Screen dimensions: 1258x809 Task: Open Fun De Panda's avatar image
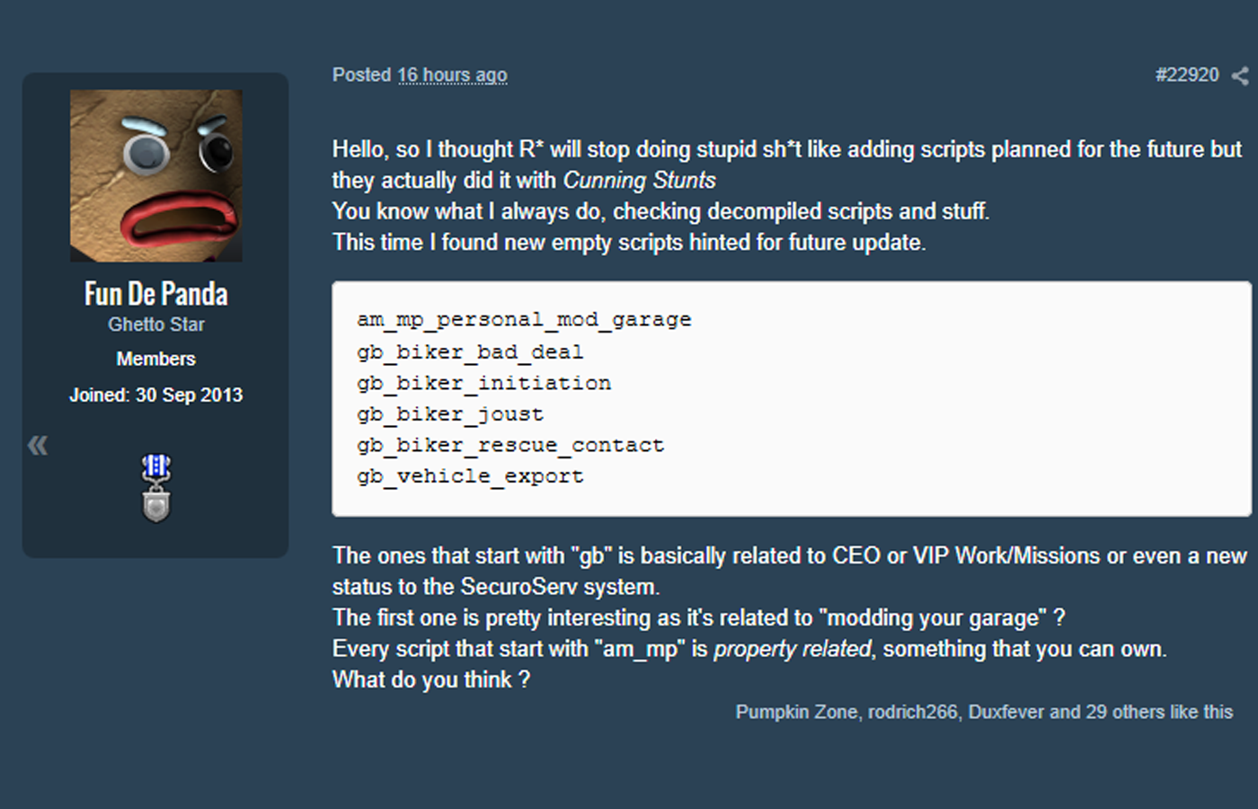click(x=156, y=175)
